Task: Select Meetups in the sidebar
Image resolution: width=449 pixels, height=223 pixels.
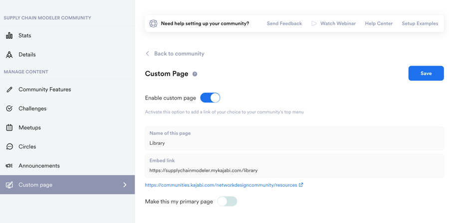Action: [29, 127]
